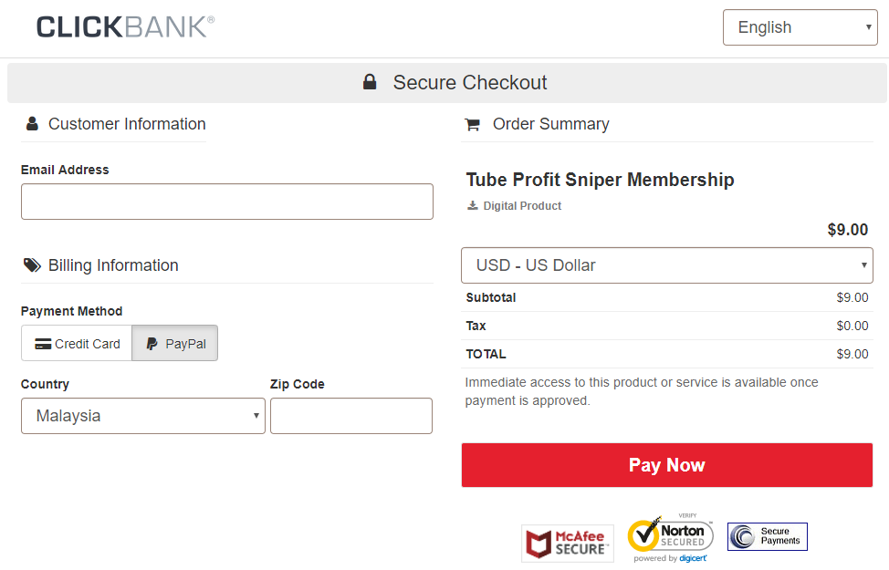Click the Secure Payments badge
This screenshot has width=889, height=570.
click(768, 536)
